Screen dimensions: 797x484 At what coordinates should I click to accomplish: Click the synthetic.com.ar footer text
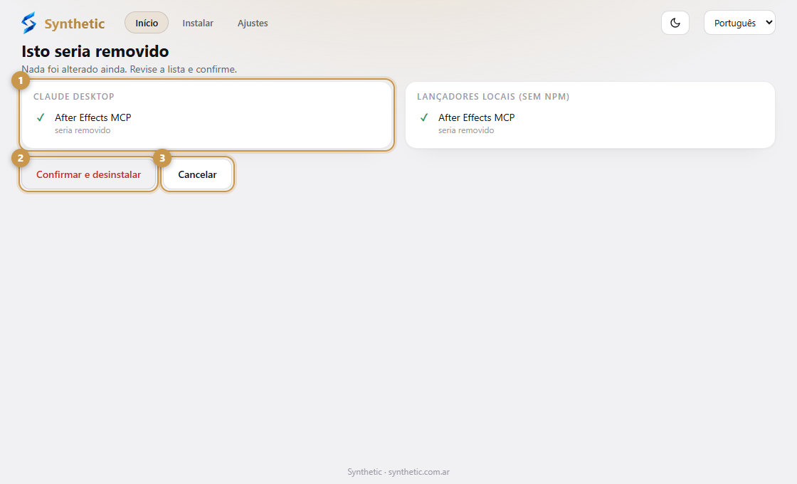(x=419, y=472)
